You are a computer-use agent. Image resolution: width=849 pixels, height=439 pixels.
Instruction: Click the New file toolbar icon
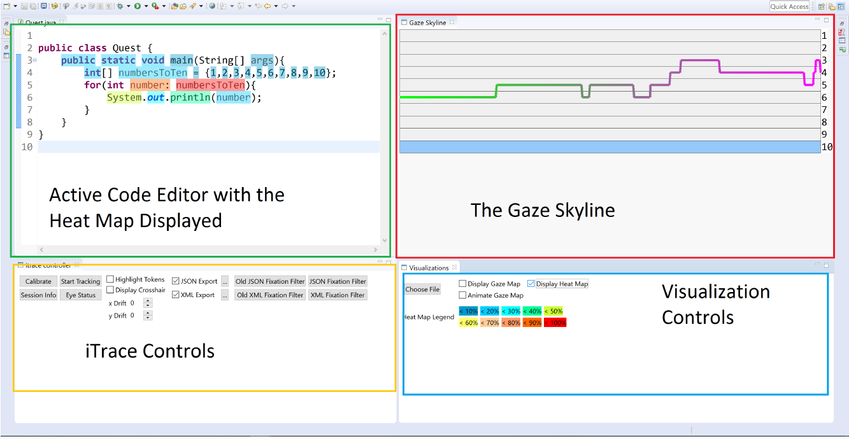point(6,6)
